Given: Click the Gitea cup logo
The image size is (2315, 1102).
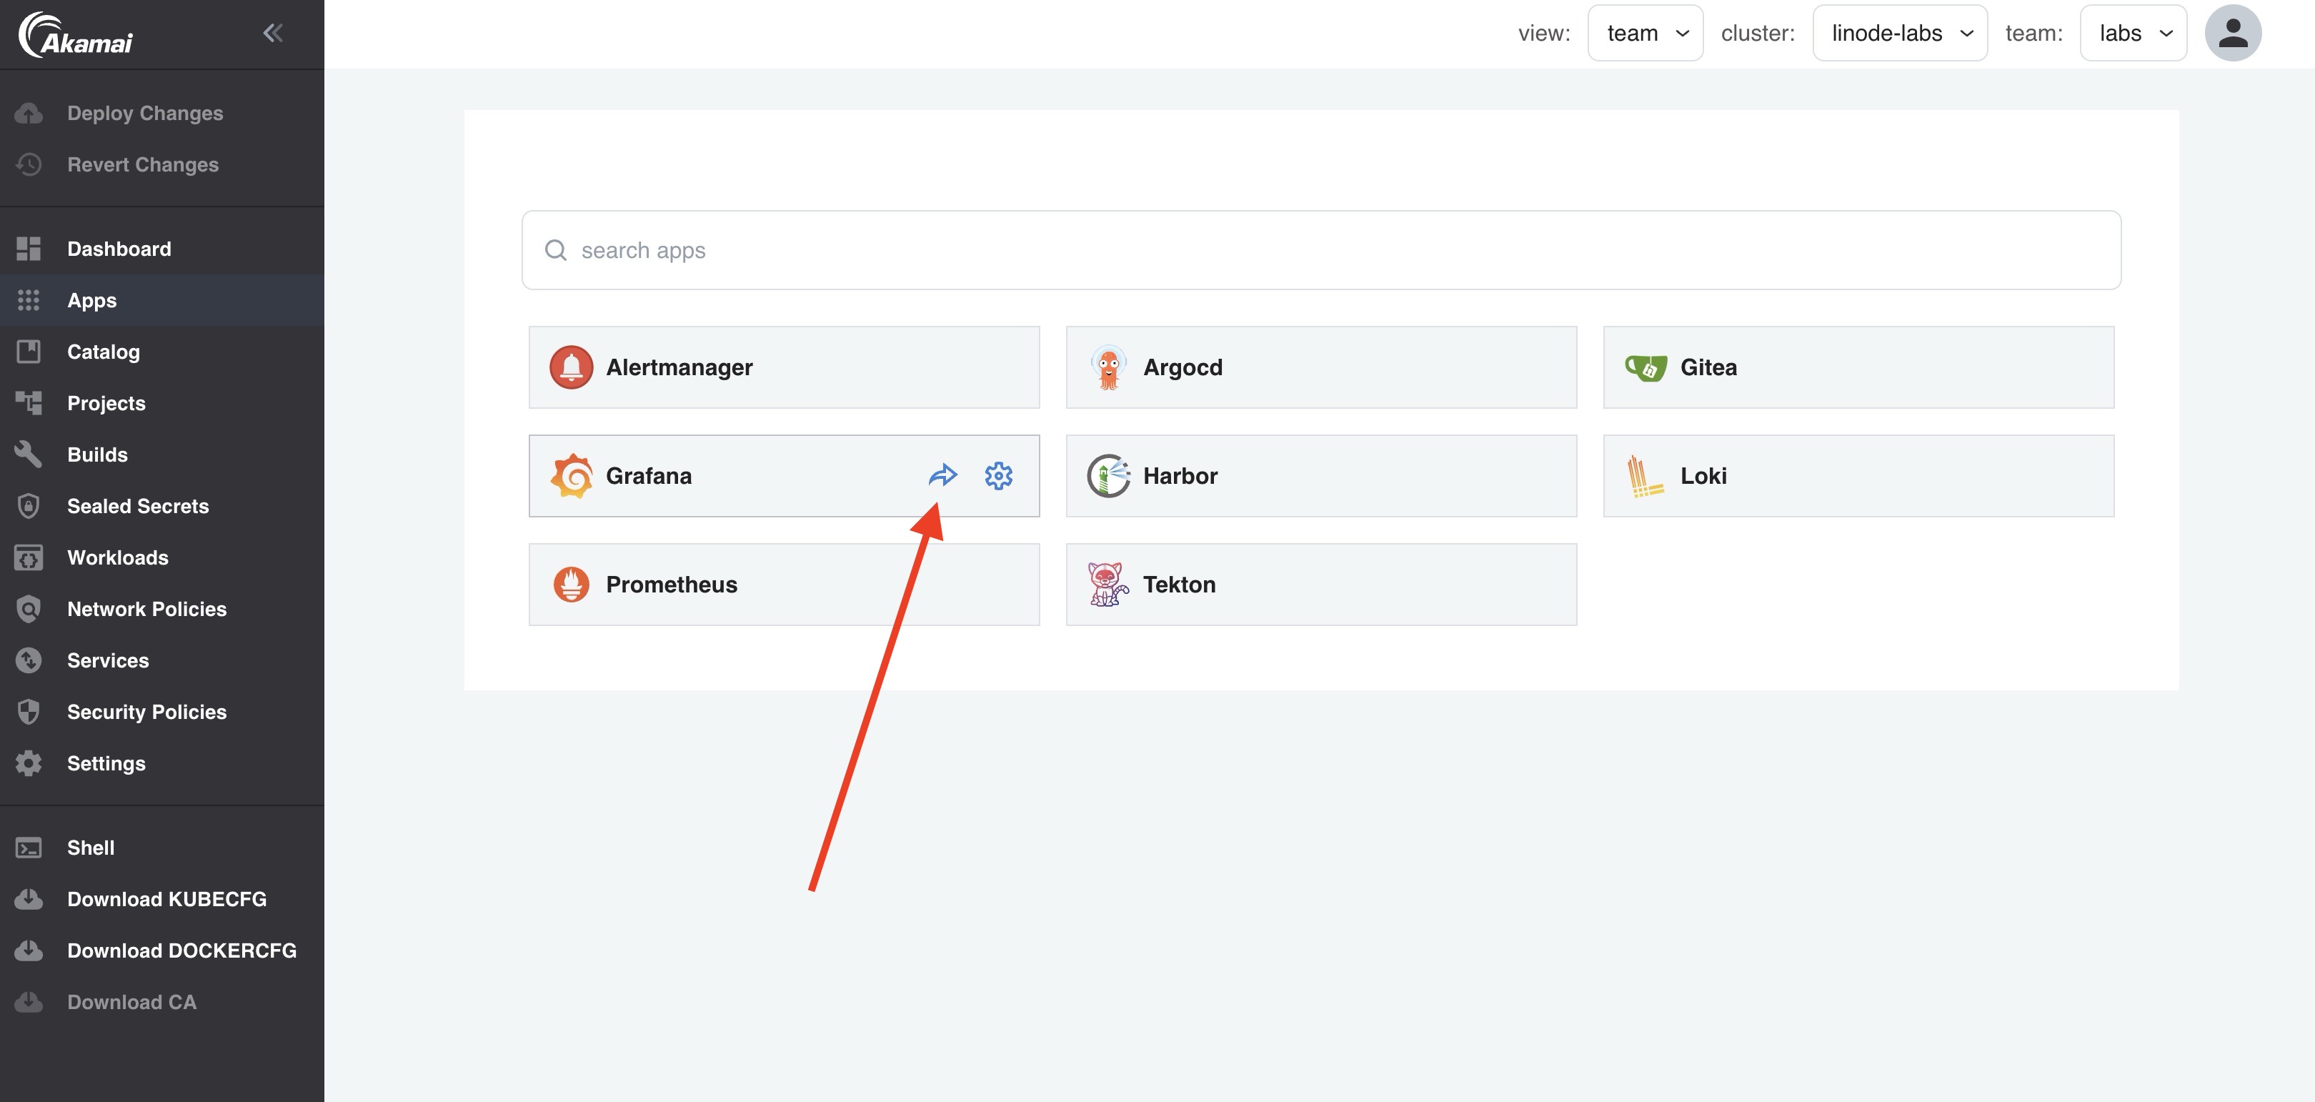Looking at the screenshot, I should point(1646,367).
